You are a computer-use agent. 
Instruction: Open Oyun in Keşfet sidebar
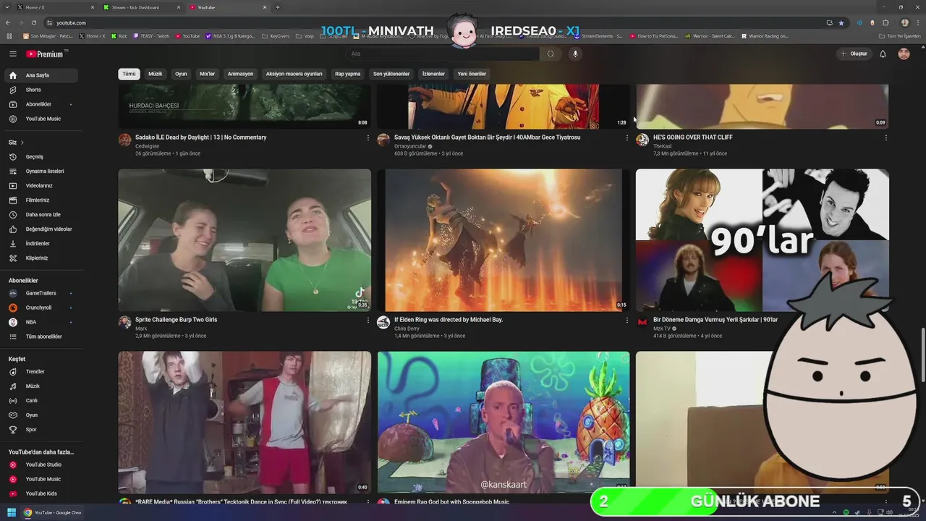coord(41,415)
